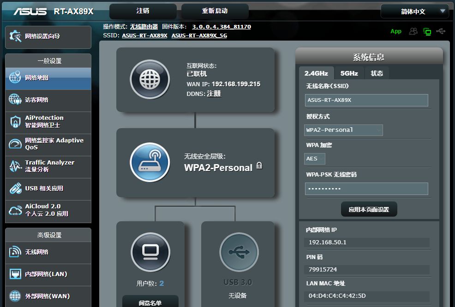Switch to the 5GHz tab
The width and height of the screenshot is (455, 307).
349,73
